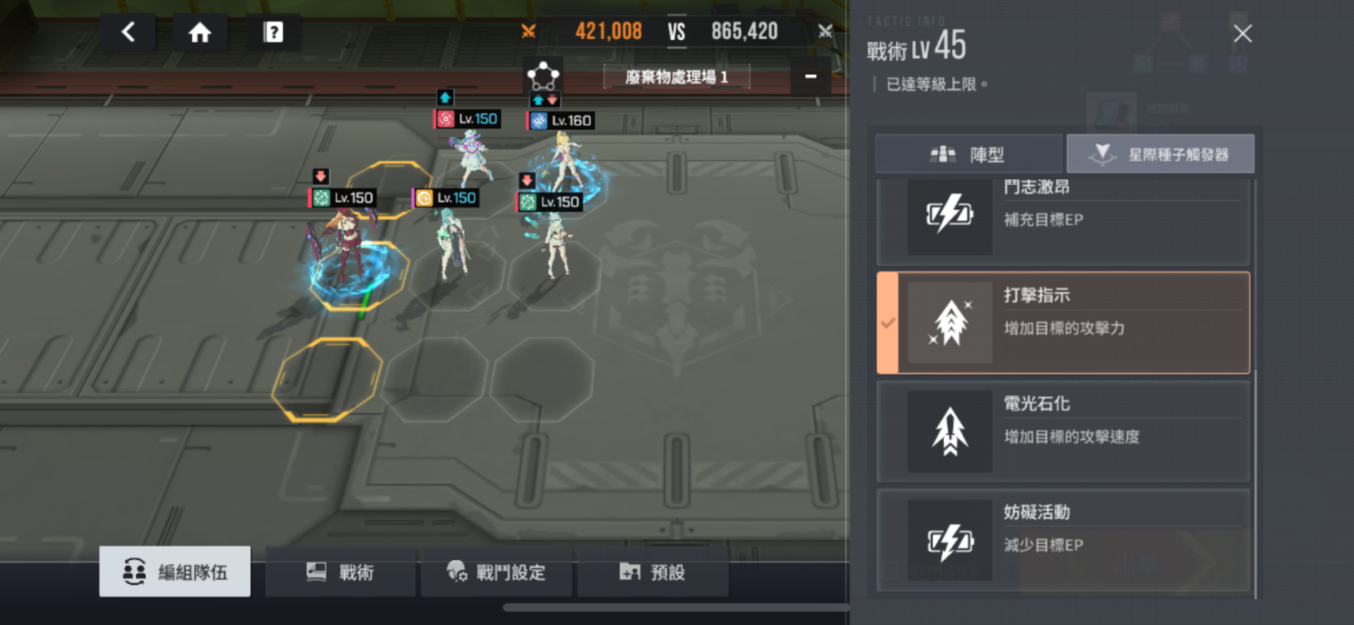
Task: Switch to the 陣型 tab
Action: 969,154
